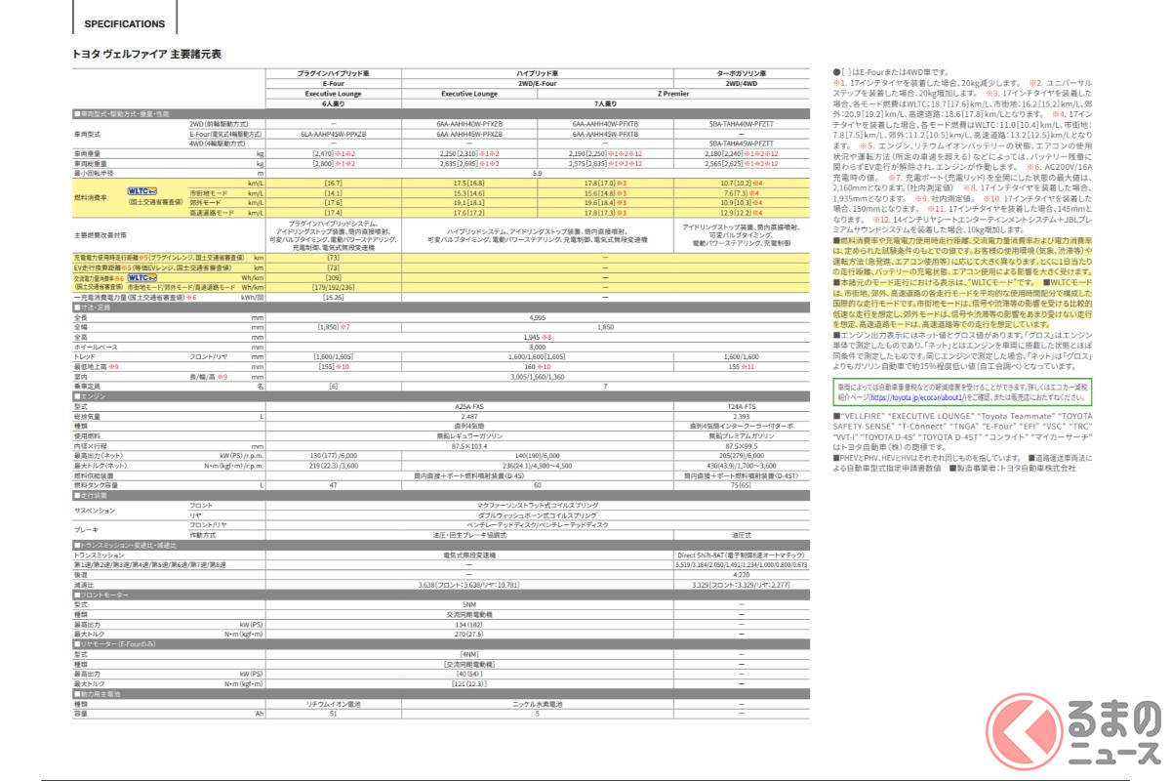
Task: Click the 無鉛レギュラーガソリン fuel cell
Action: pos(470,435)
